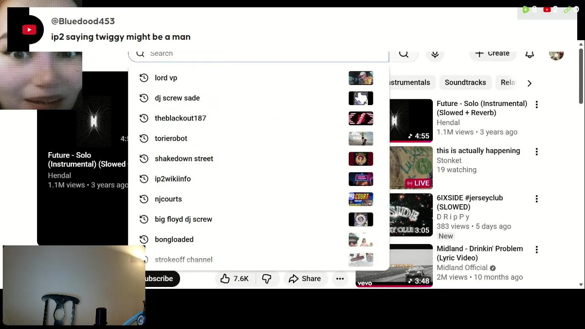Click thumbnail beside shakedown street suggestion
Screen dimensions: 585x329
coord(361,159)
